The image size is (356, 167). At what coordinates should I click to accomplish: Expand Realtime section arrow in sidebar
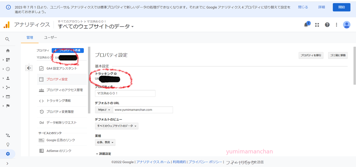click(x=3, y=69)
